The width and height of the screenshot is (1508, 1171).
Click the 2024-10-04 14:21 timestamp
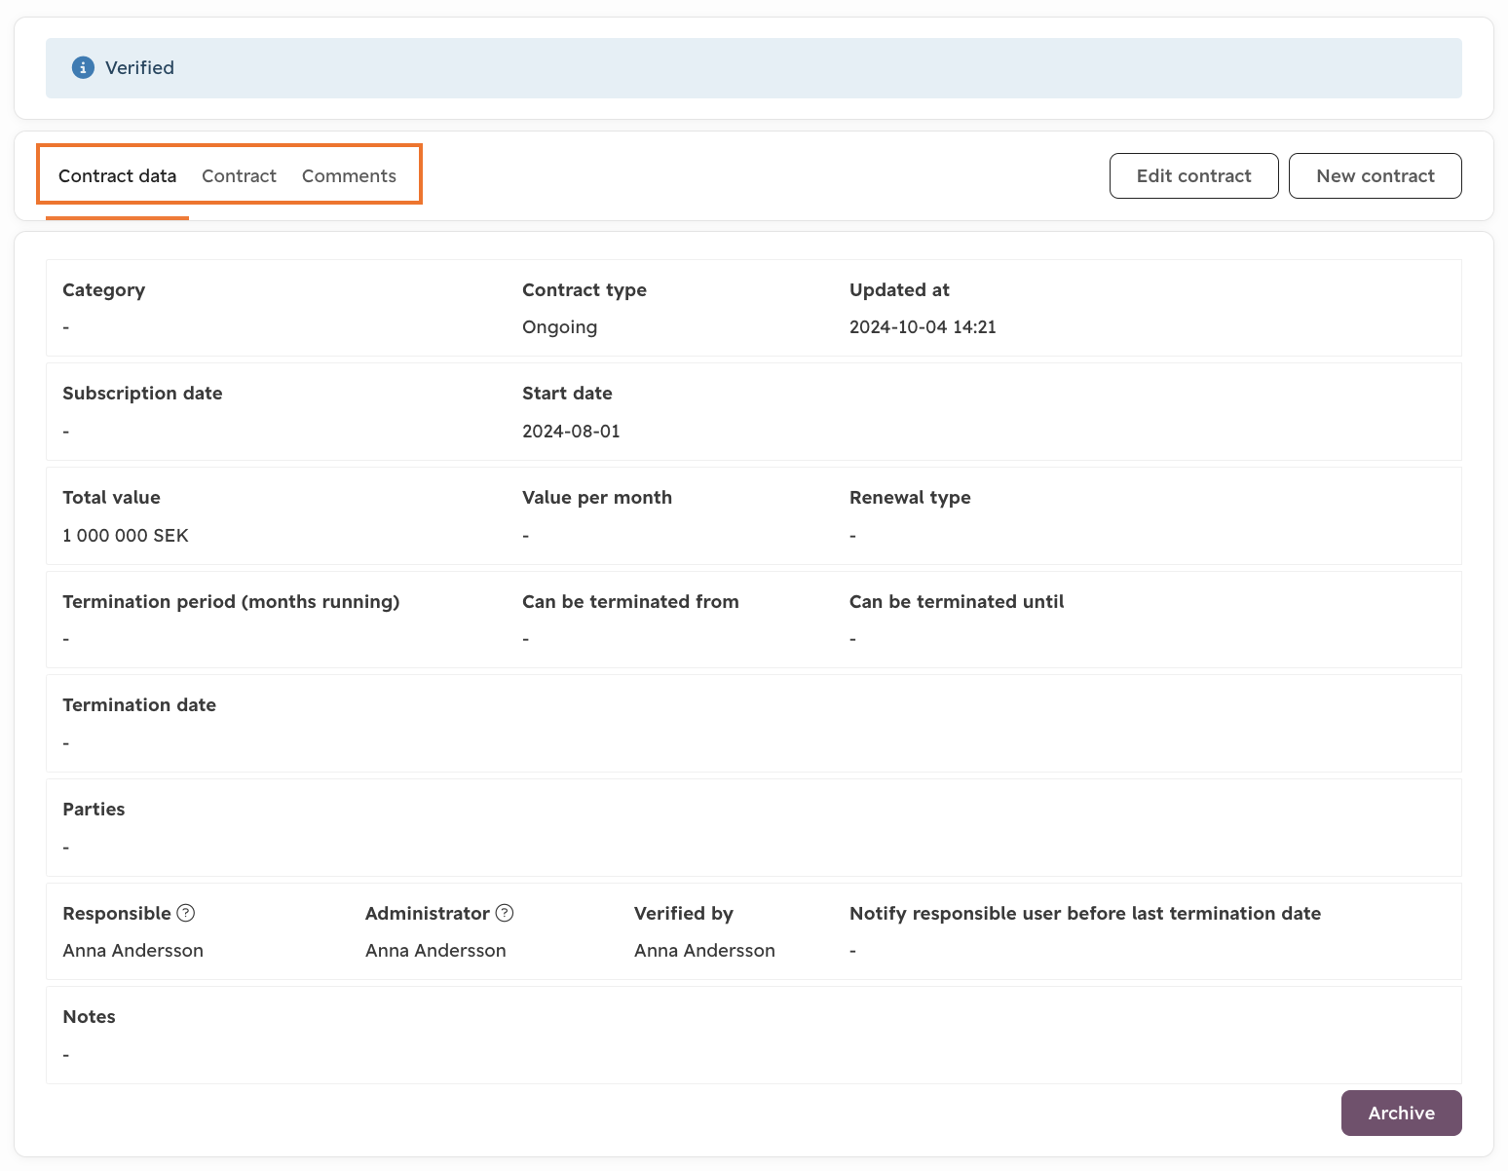[x=923, y=327]
